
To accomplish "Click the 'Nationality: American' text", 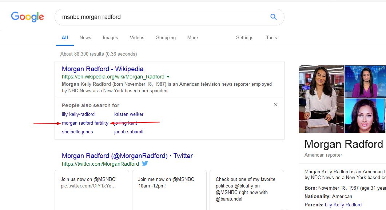I will pos(328,197).
